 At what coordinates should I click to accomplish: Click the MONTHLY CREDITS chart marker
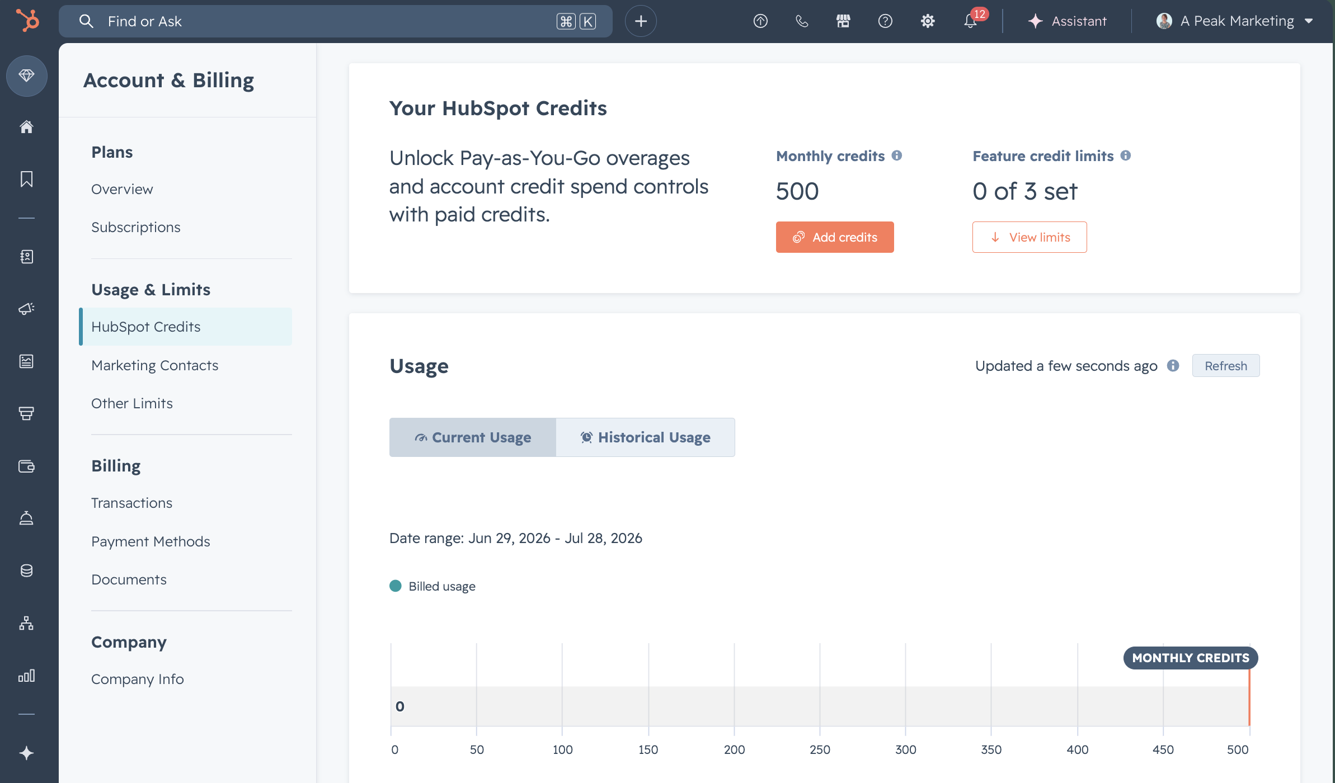[1191, 658]
